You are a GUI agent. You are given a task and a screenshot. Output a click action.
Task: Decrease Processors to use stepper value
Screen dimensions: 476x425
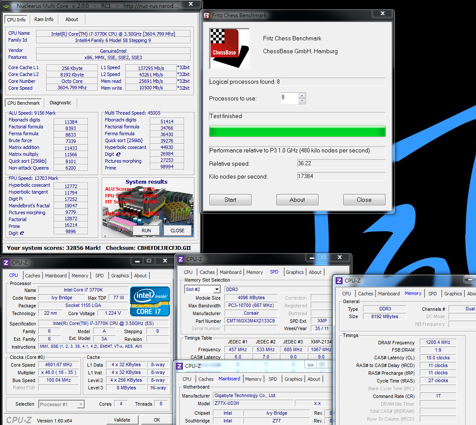click(302, 101)
